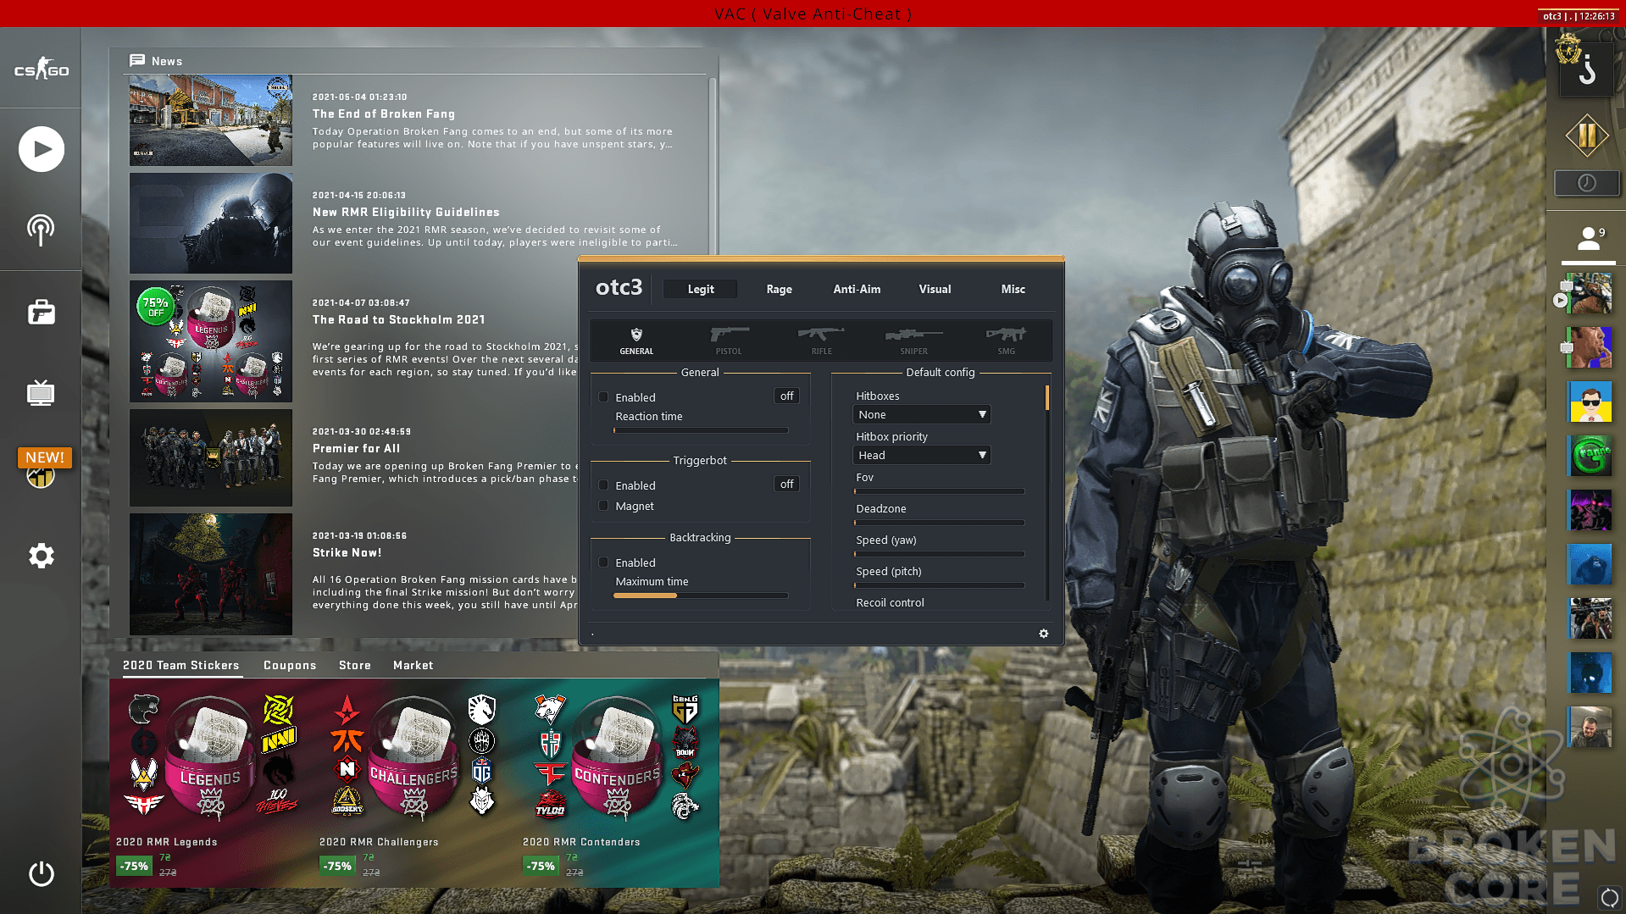Viewport: 1626px width, 914px height.
Task: Switch to the Visual tab
Action: pyautogui.click(x=935, y=289)
